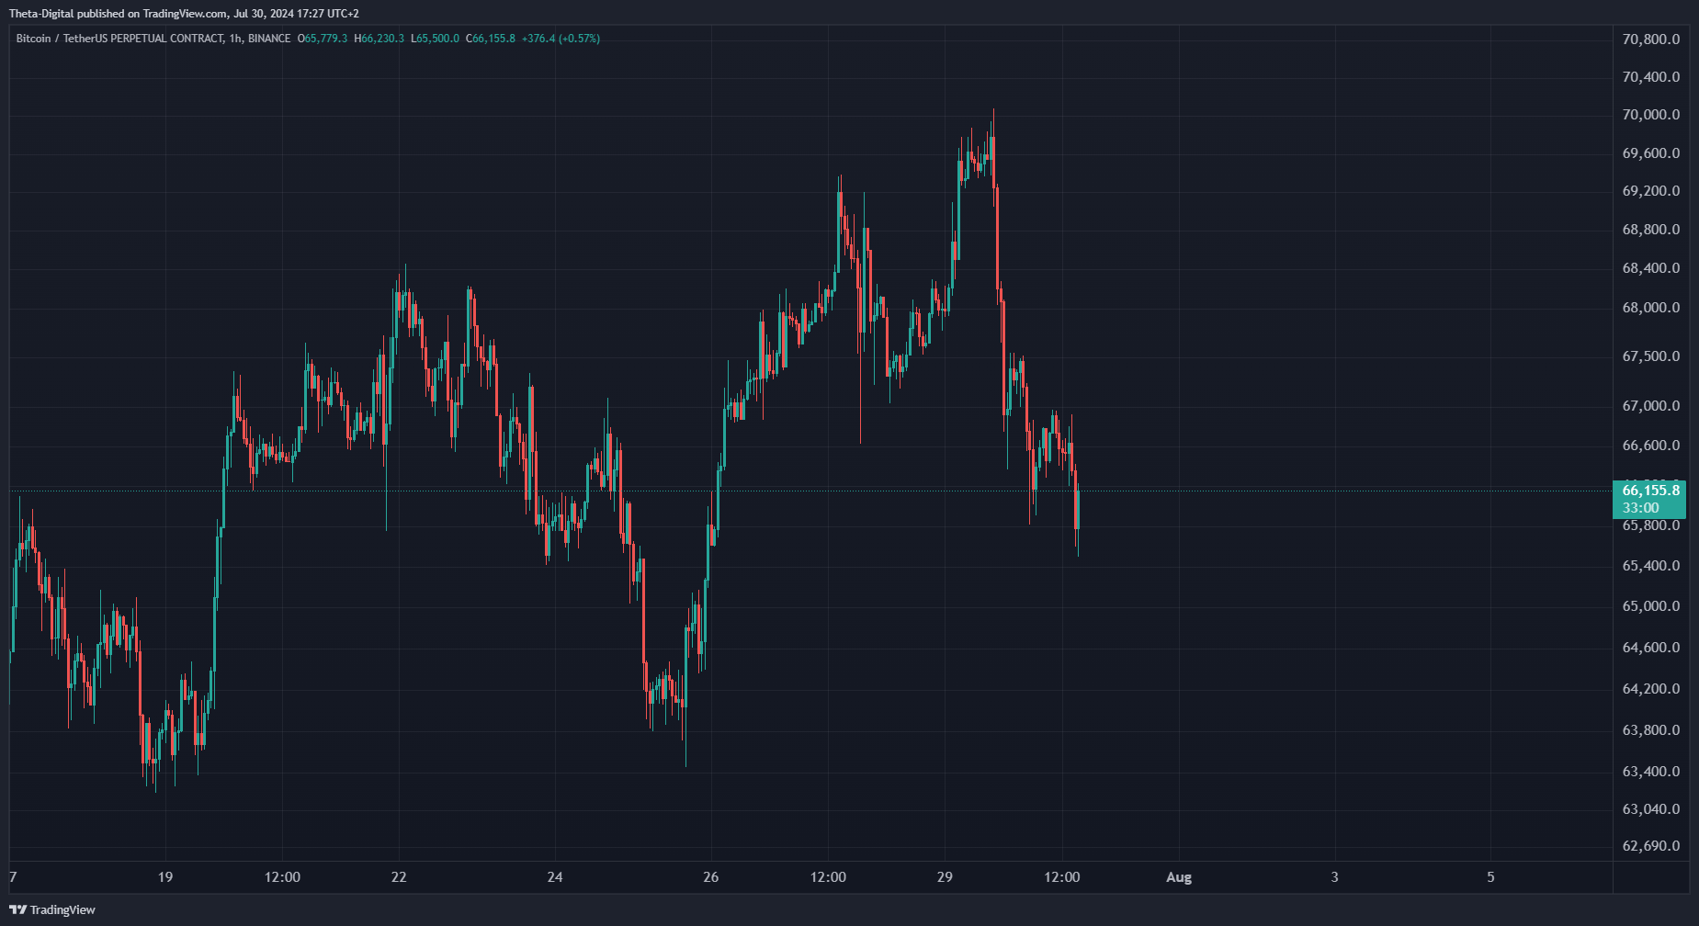Click the 'Theta-Digital published on TradingView.com' header
This screenshot has width=1699, height=926.
coord(118,13)
